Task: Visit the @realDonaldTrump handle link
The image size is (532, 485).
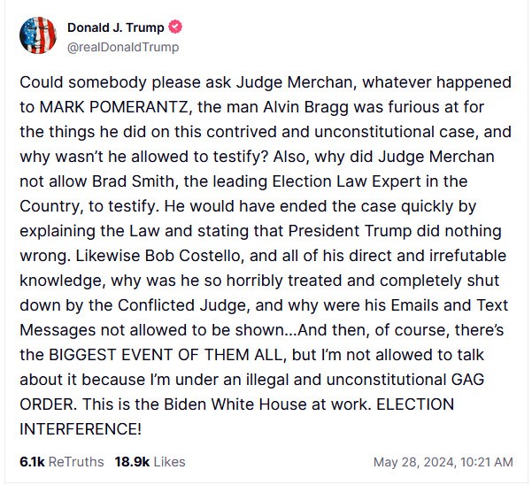Action: (x=123, y=47)
